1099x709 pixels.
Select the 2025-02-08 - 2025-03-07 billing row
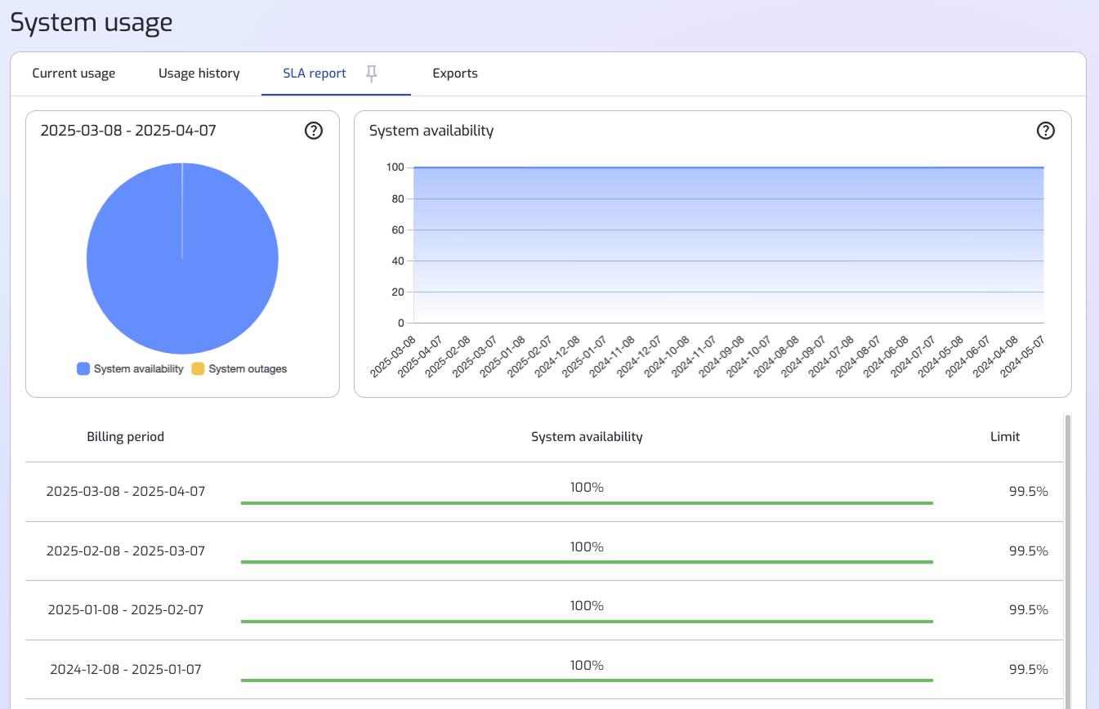(126, 551)
